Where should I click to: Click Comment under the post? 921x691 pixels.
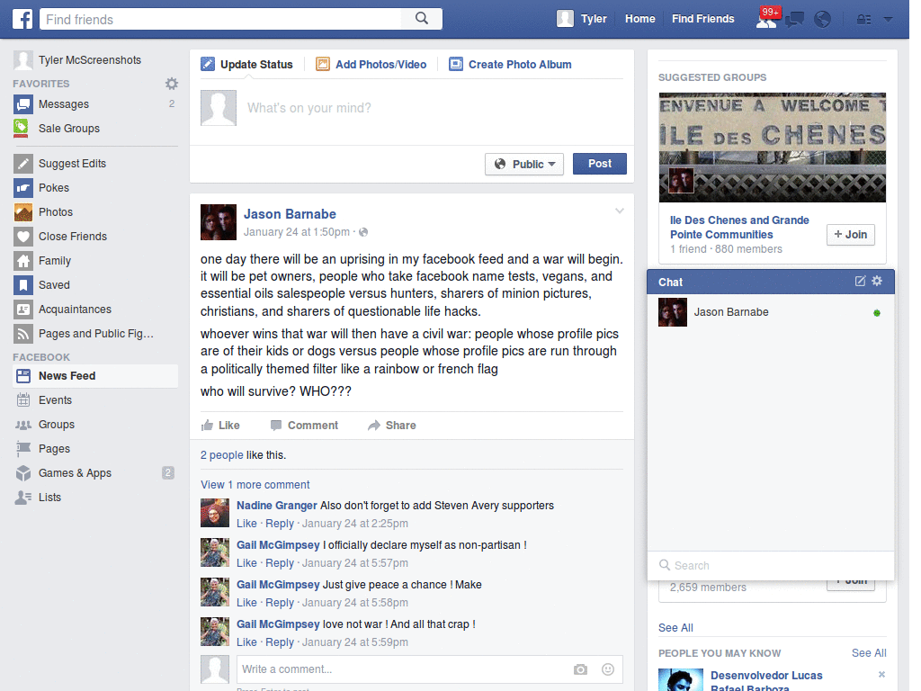pos(304,426)
